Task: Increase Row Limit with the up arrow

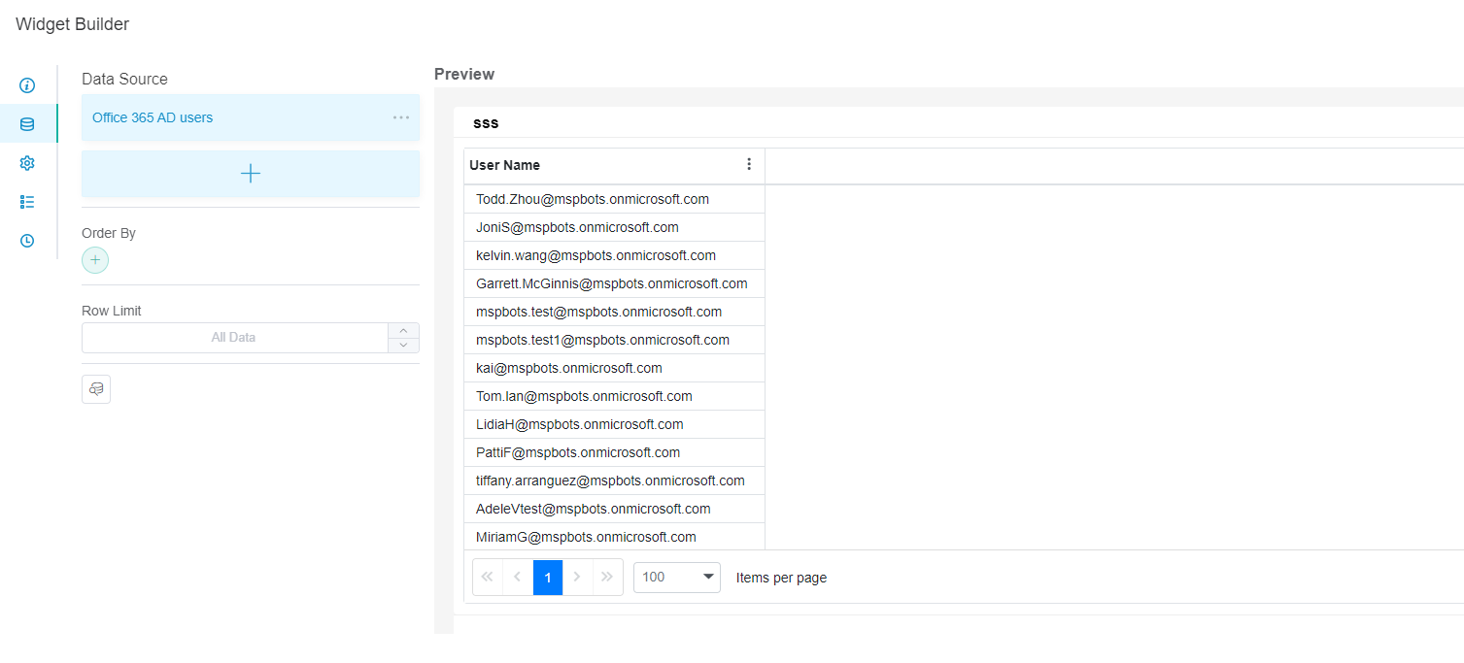Action: tap(403, 330)
